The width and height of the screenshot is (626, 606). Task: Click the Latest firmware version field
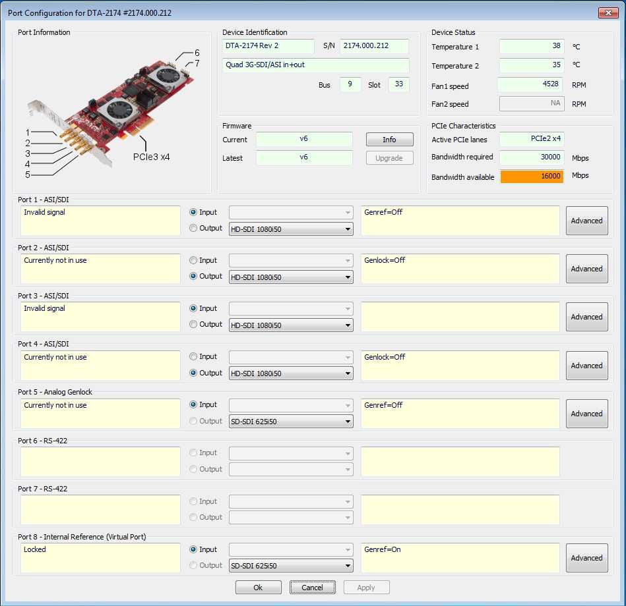304,157
